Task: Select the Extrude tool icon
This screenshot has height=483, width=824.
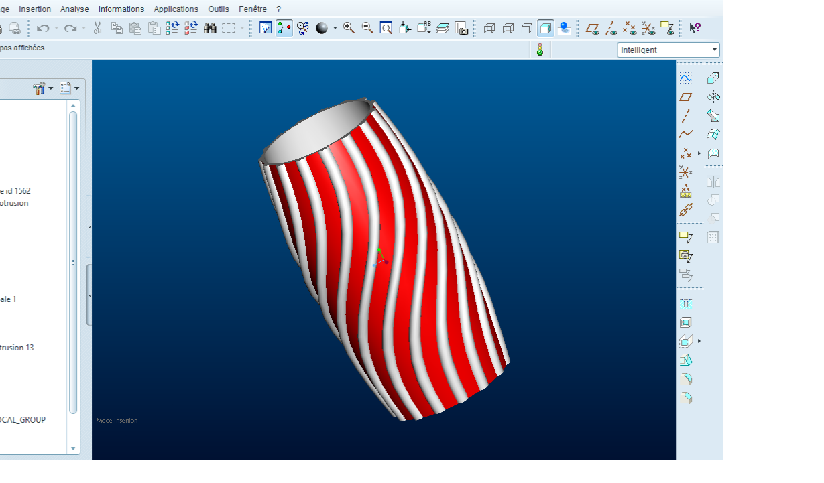Action: (713, 78)
